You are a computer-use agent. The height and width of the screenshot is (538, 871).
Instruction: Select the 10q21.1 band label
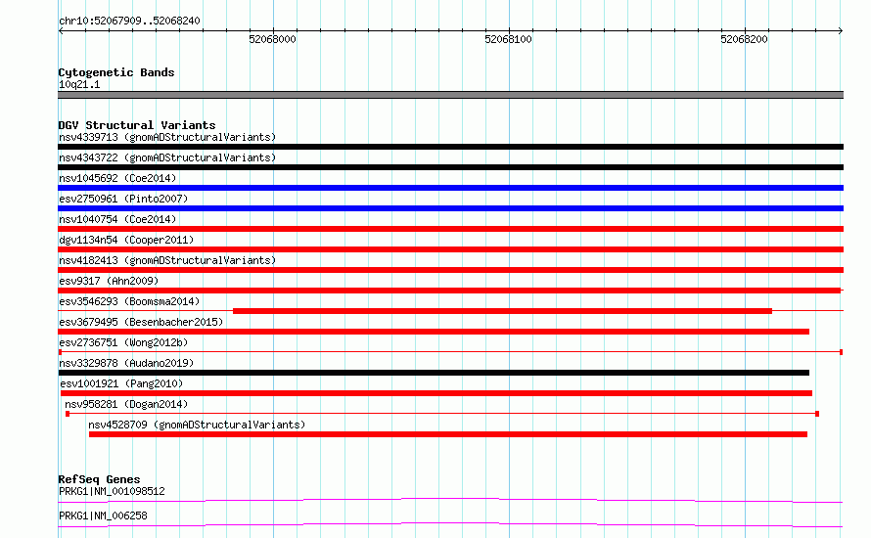tap(79, 84)
